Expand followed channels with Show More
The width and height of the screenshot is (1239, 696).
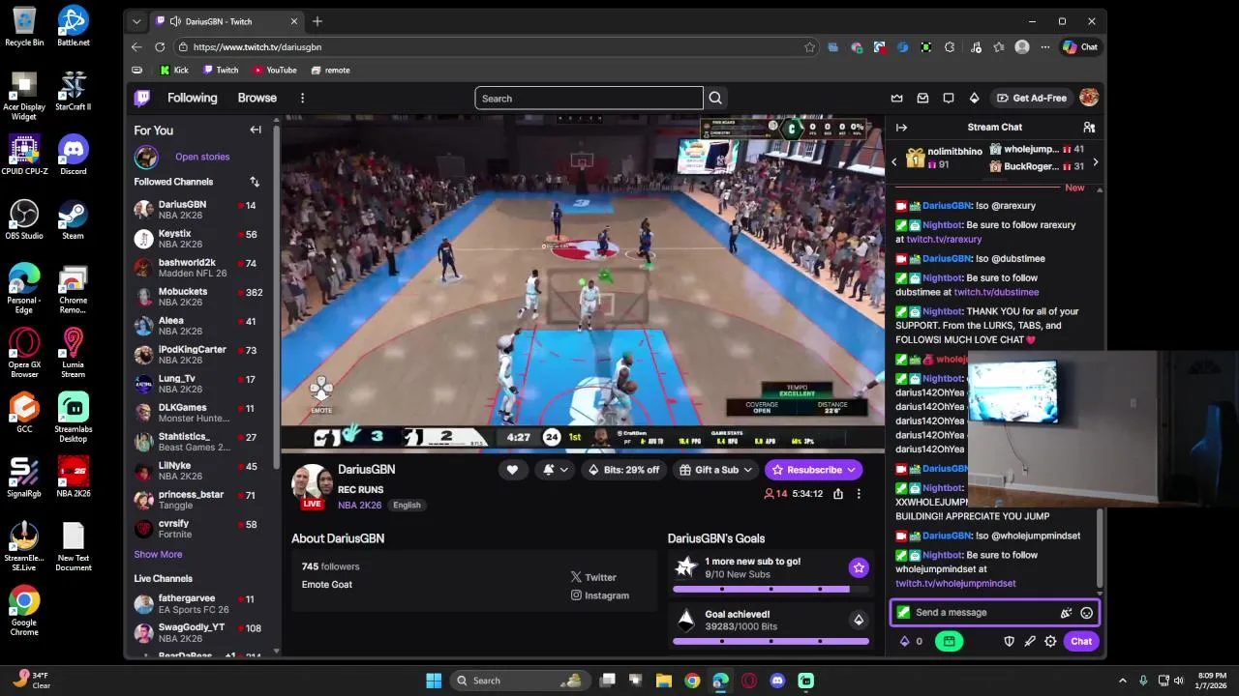(158, 554)
